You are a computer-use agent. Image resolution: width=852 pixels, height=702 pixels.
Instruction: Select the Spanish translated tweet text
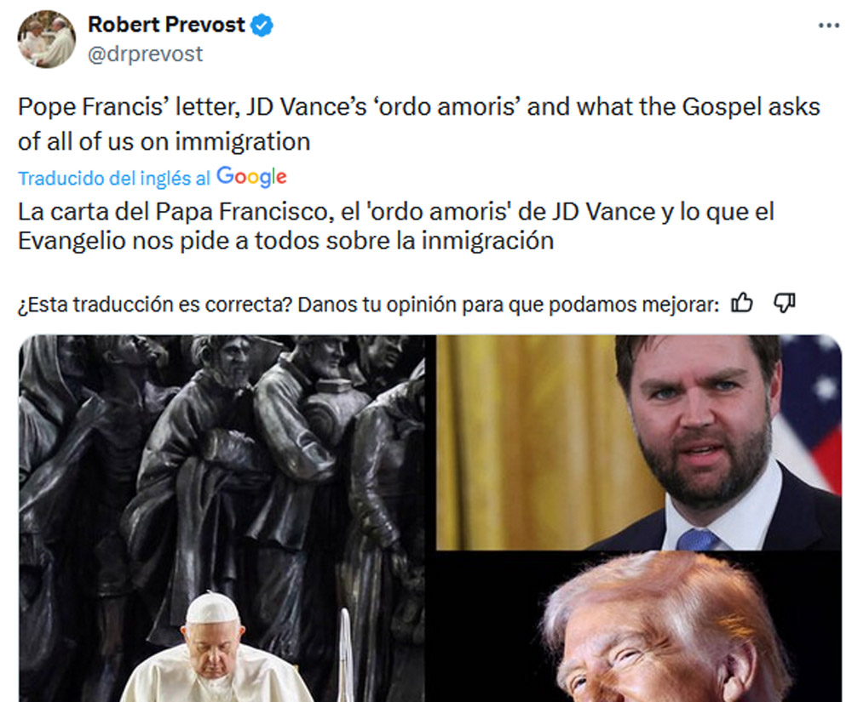click(x=395, y=226)
